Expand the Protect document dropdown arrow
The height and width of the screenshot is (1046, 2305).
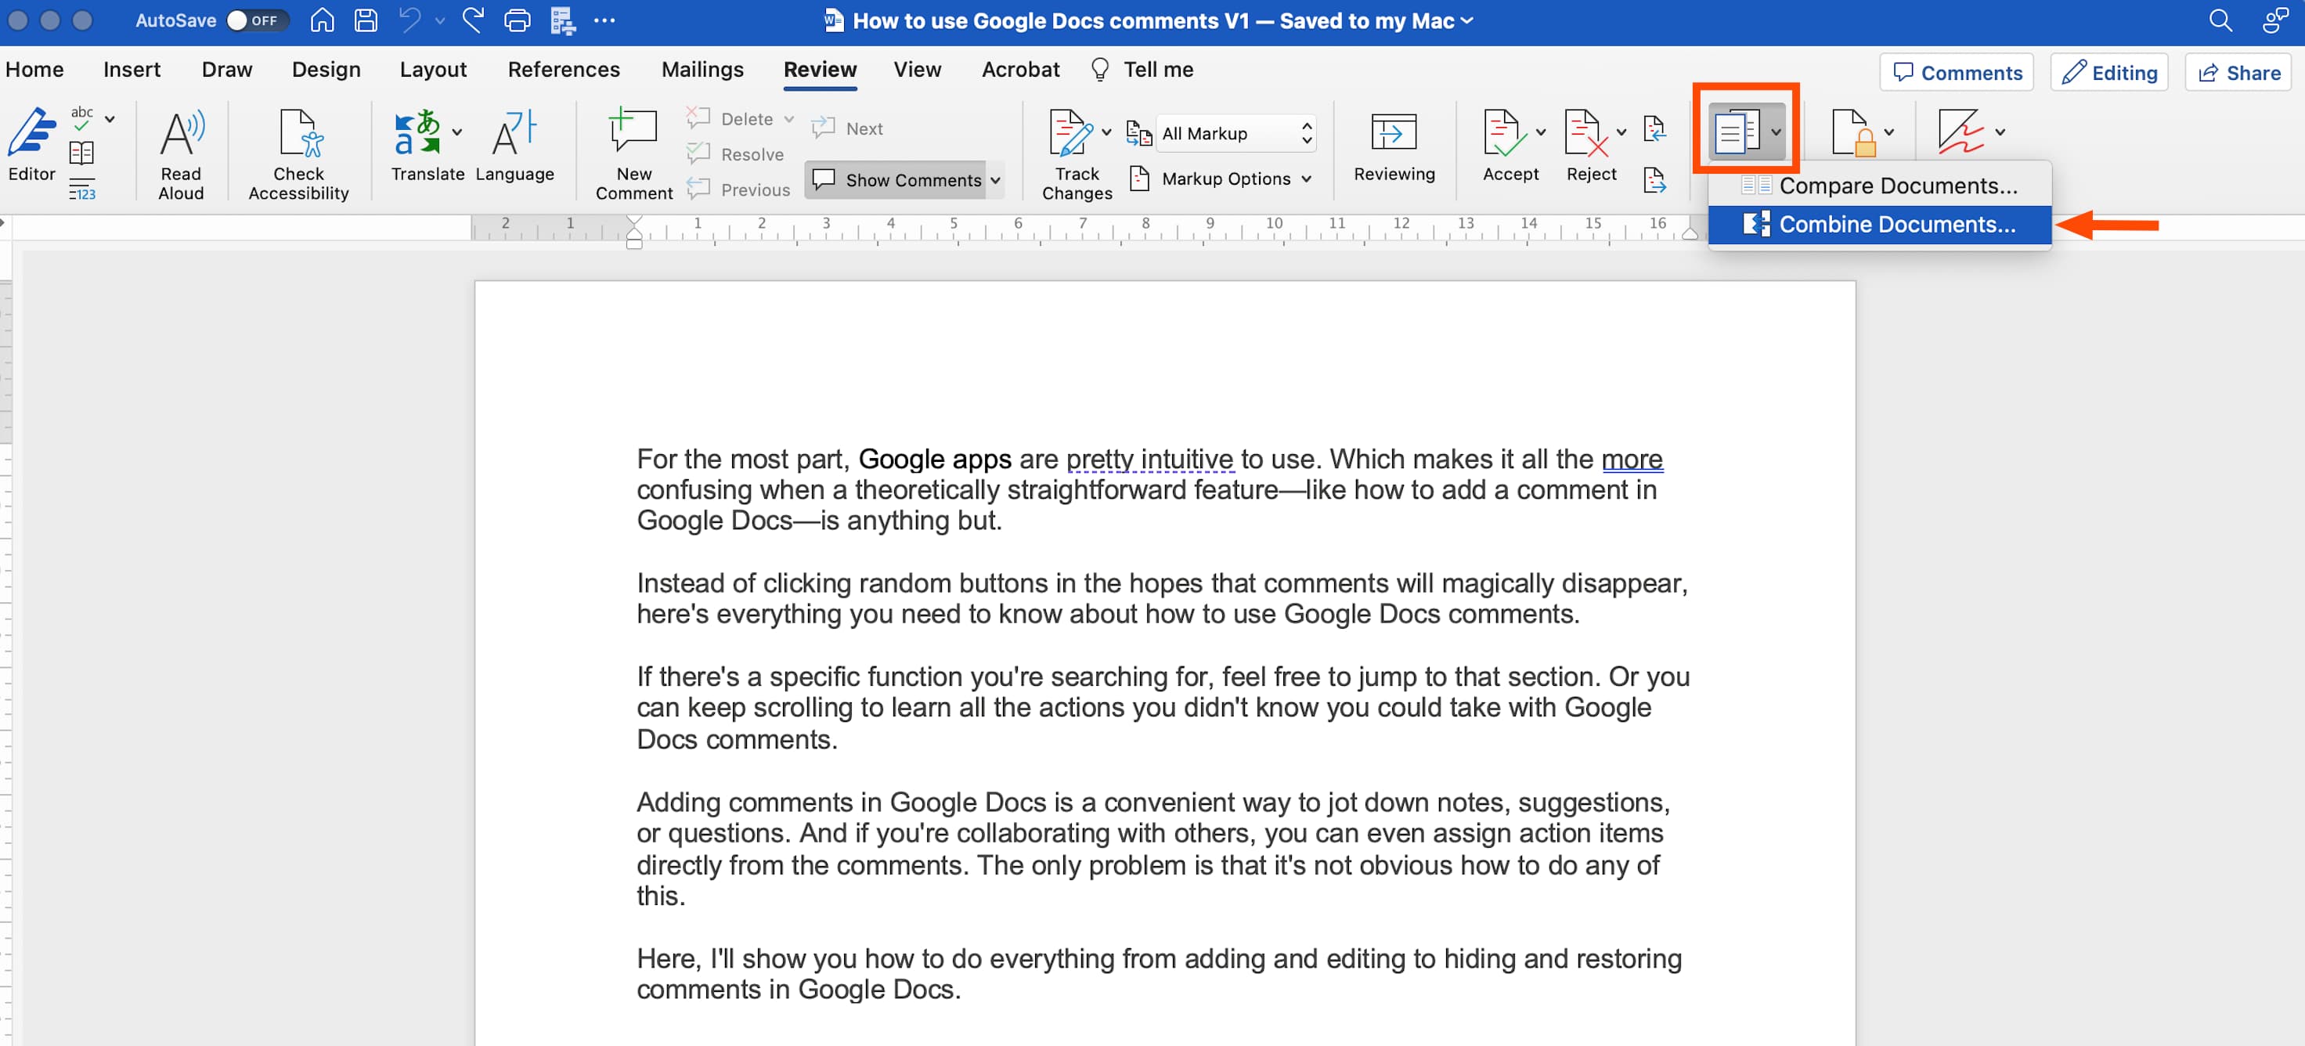(1888, 132)
